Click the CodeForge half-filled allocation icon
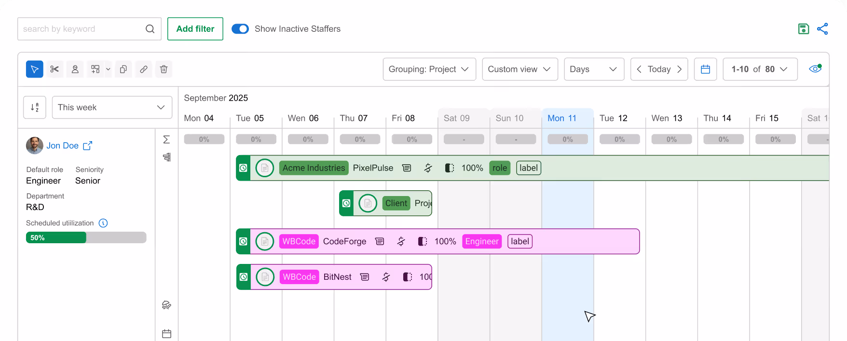Screen dimensions: 847x341 (x=423, y=241)
